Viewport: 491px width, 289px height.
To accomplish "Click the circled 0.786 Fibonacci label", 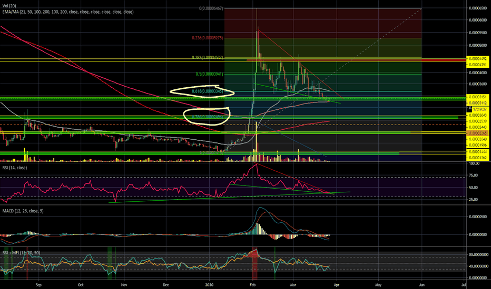I will [207, 117].
